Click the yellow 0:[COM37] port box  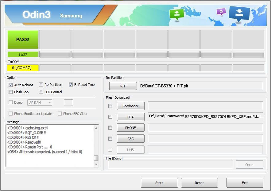(23, 68)
